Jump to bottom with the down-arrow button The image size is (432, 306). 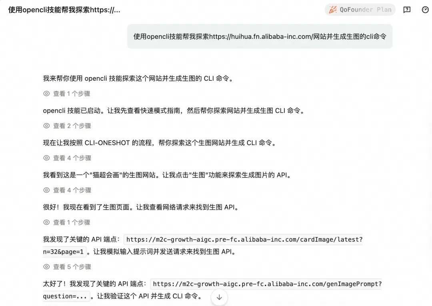[x=219, y=297]
